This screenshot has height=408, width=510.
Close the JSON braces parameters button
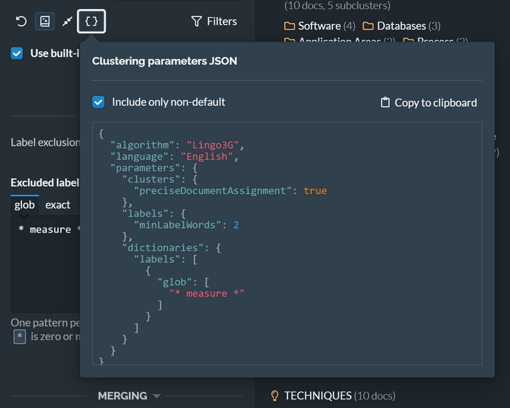(x=91, y=21)
